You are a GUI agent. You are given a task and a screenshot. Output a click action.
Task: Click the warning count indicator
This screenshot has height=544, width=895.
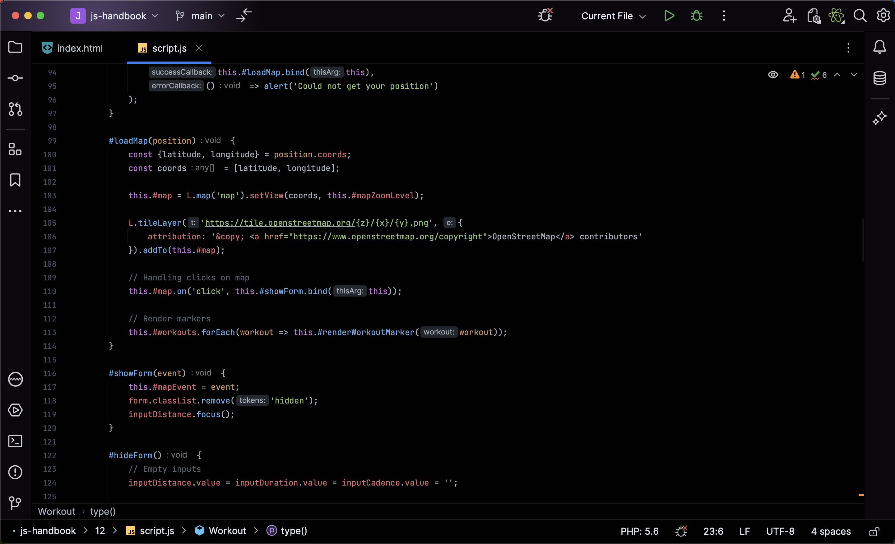(x=796, y=75)
